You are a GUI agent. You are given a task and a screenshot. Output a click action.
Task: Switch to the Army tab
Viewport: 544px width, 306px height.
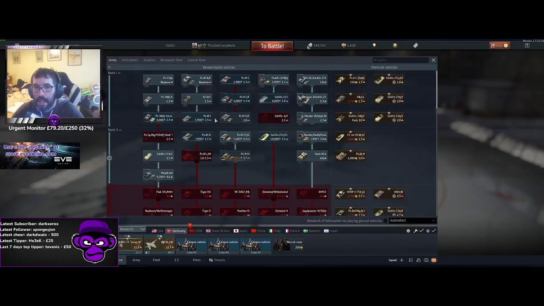click(x=113, y=60)
